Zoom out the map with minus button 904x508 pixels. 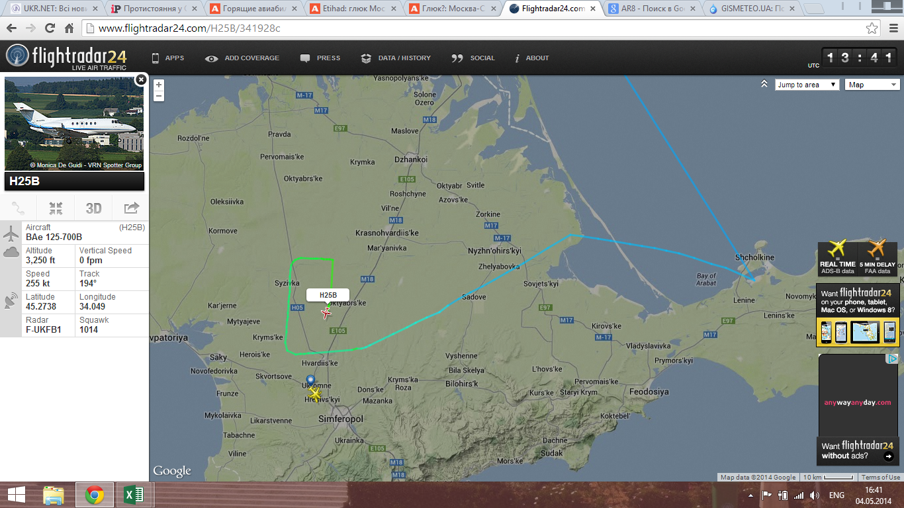(158, 96)
